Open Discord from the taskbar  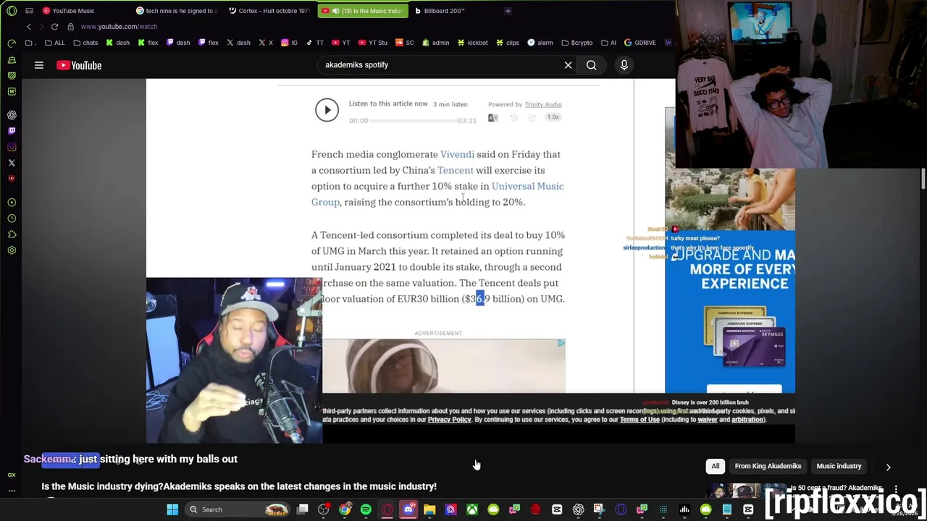coord(408,509)
